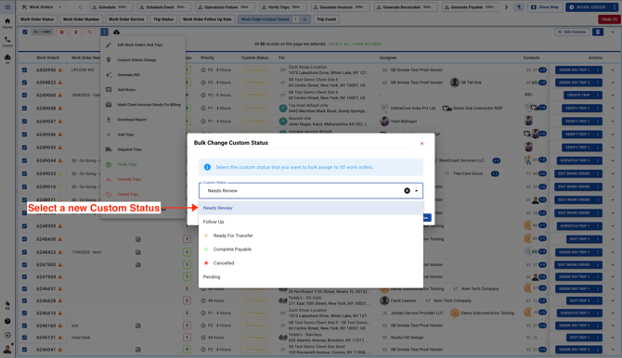Click the blue bulk actions kebab icon
This screenshot has width=622, height=358.
pyautogui.click(x=104, y=32)
